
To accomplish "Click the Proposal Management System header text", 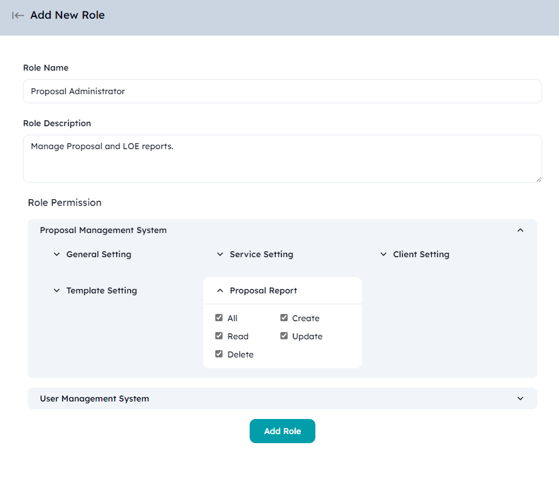I will pyautogui.click(x=103, y=230).
